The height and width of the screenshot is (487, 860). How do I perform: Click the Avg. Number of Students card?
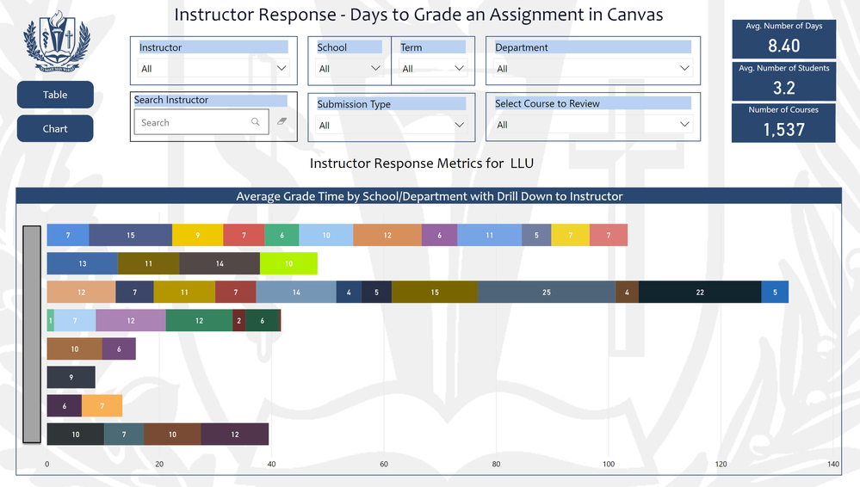[x=783, y=81]
